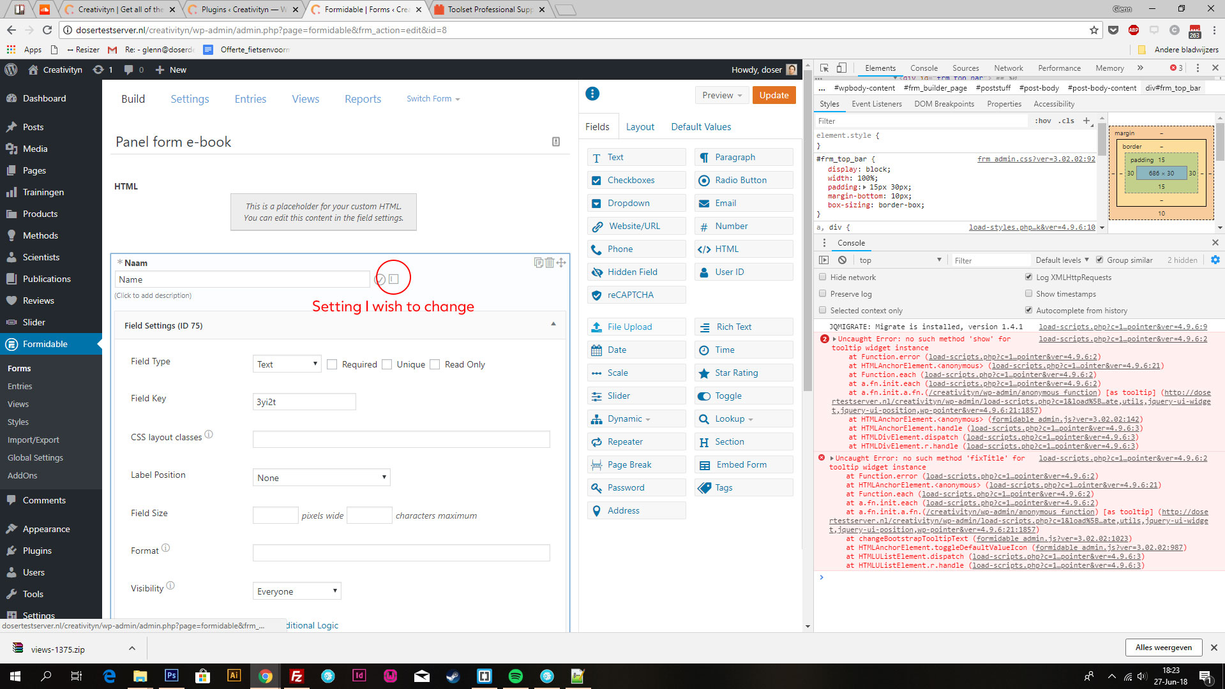Open the Switch Form dropdown
Image resolution: width=1225 pixels, height=689 pixels.
[433, 99]
